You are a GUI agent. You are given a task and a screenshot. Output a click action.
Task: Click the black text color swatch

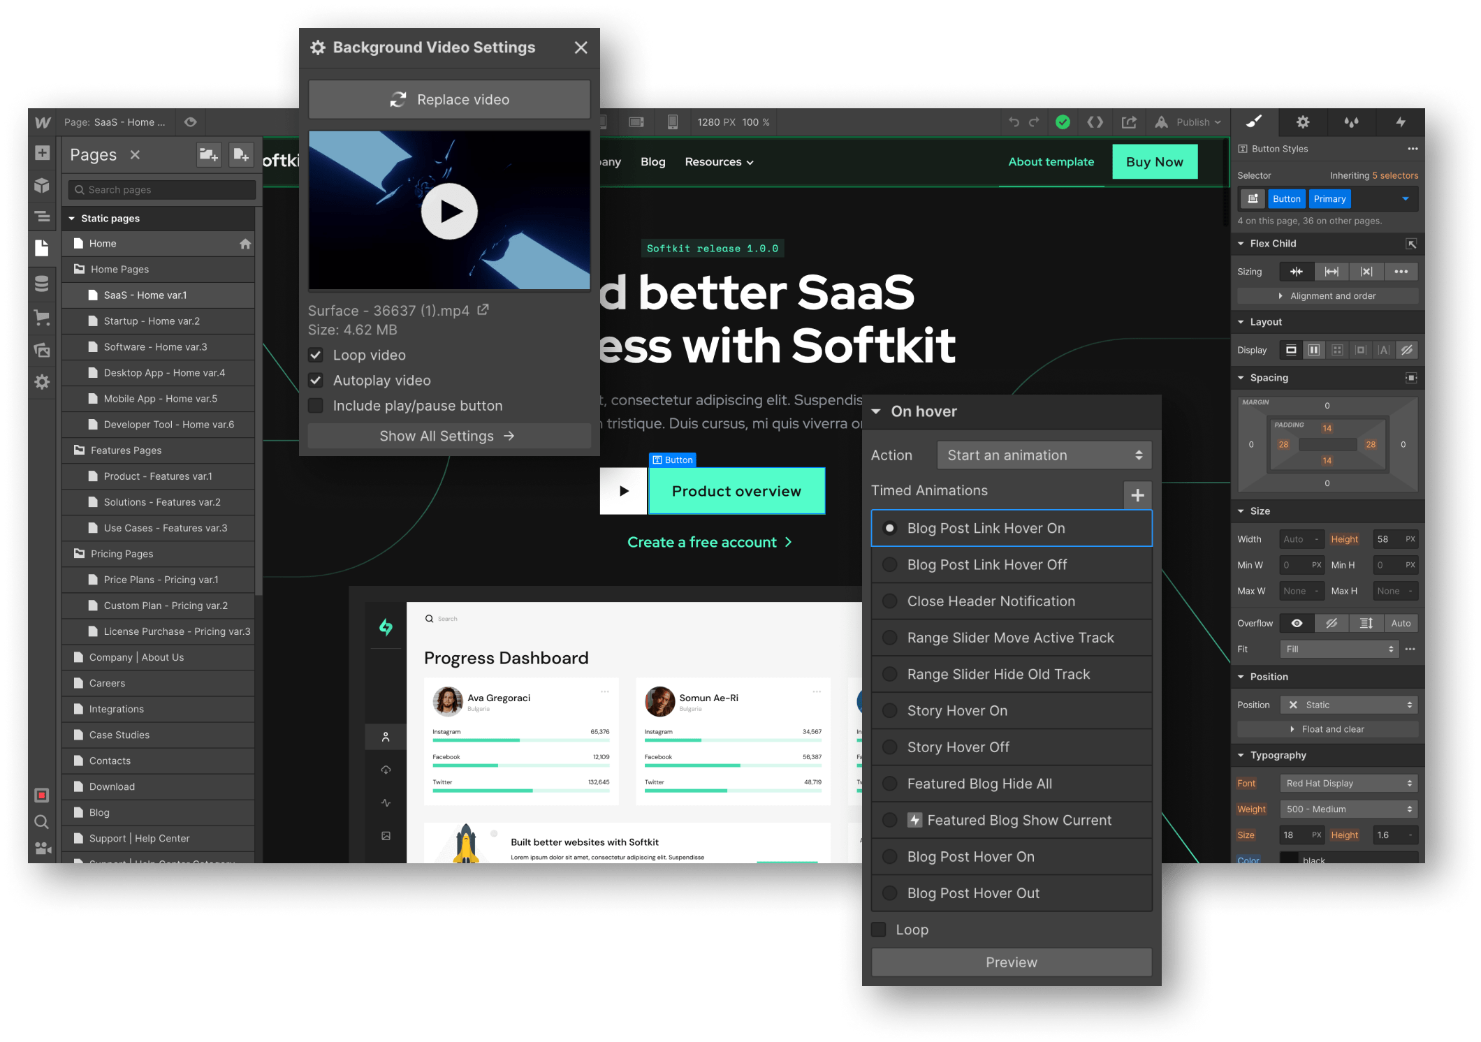tap(1289, 860)
